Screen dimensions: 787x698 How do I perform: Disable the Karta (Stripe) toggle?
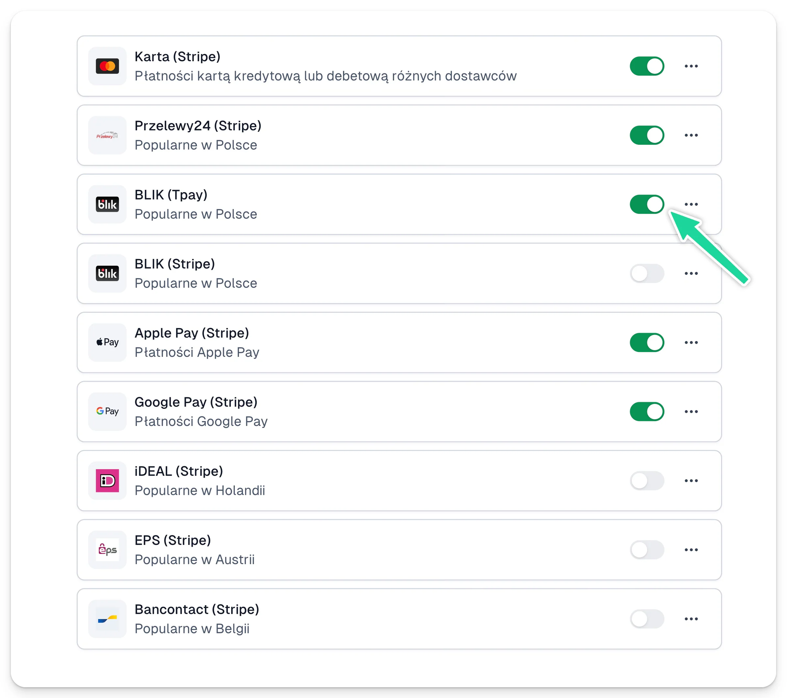[647, 66]
